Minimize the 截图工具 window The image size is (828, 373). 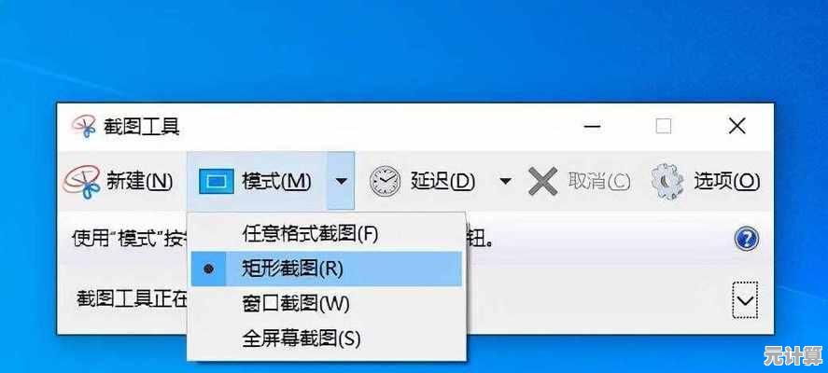tap(592, 126)
